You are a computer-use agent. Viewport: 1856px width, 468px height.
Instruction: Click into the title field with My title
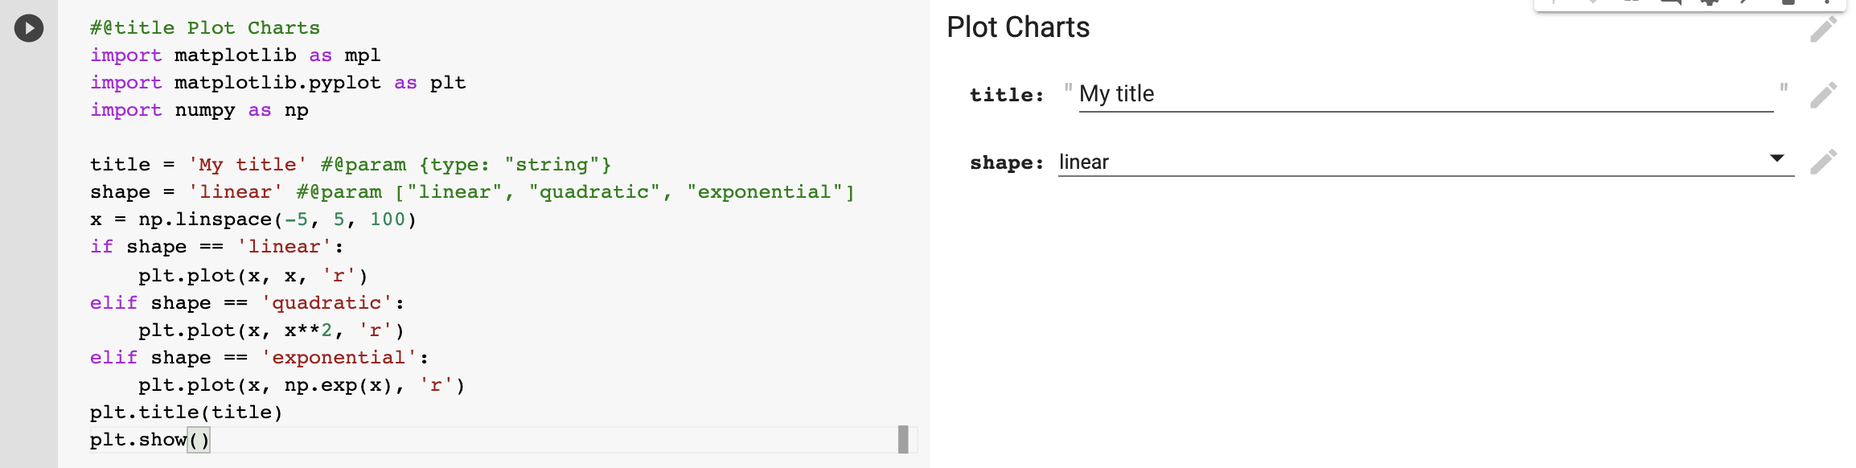(1426, 95)
